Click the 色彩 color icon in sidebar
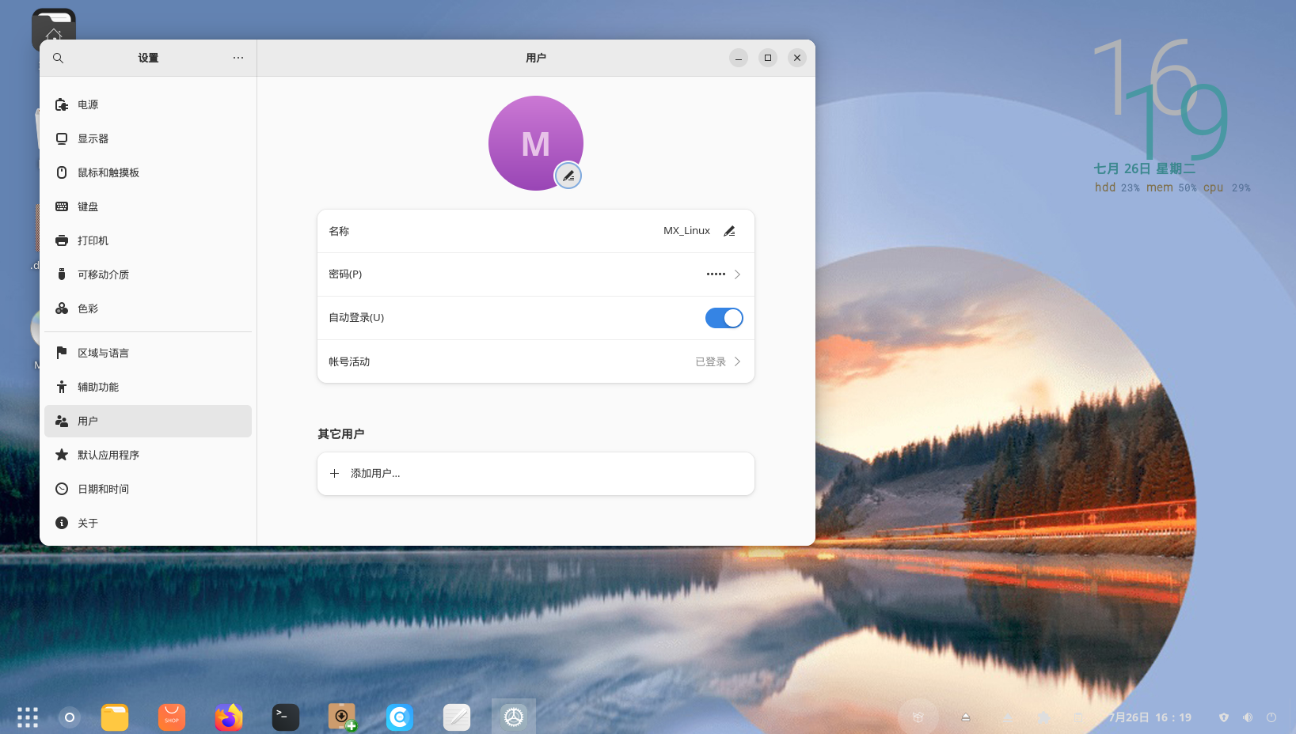 click(62, 308)
